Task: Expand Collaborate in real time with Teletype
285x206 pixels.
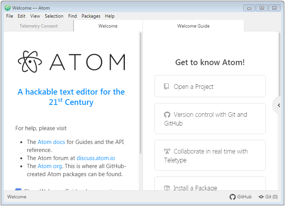Action: tap(210, 155)
